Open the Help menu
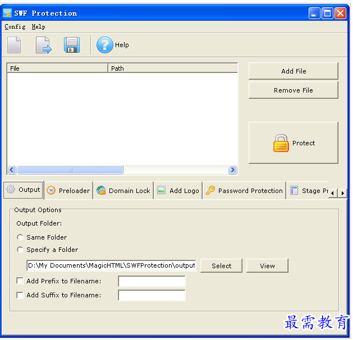Viewport: 353px width, 340px height. pyautogui.click(x=38, y=27)
